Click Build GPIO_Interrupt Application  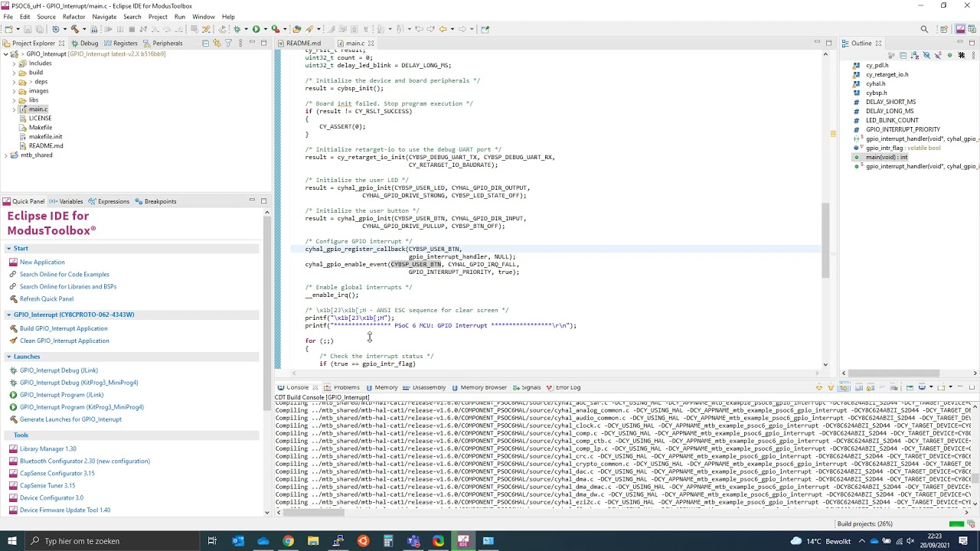click(x=64, y=328)
